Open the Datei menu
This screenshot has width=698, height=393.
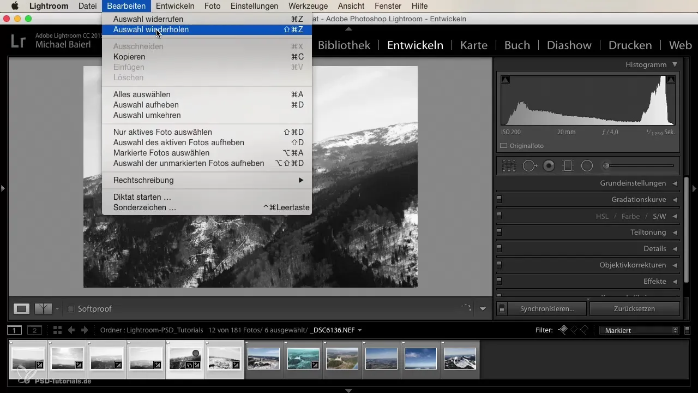click(x=88, y=6)
